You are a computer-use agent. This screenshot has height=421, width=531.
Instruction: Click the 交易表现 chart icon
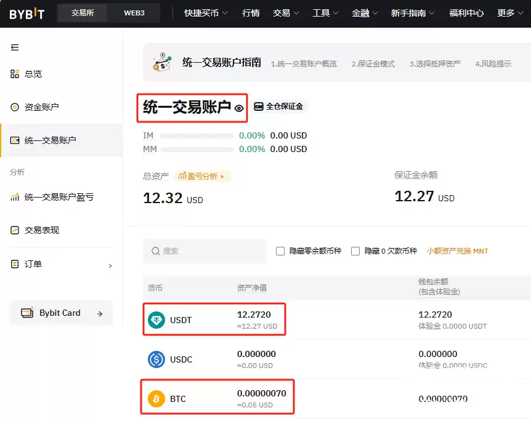pos(15,230)
